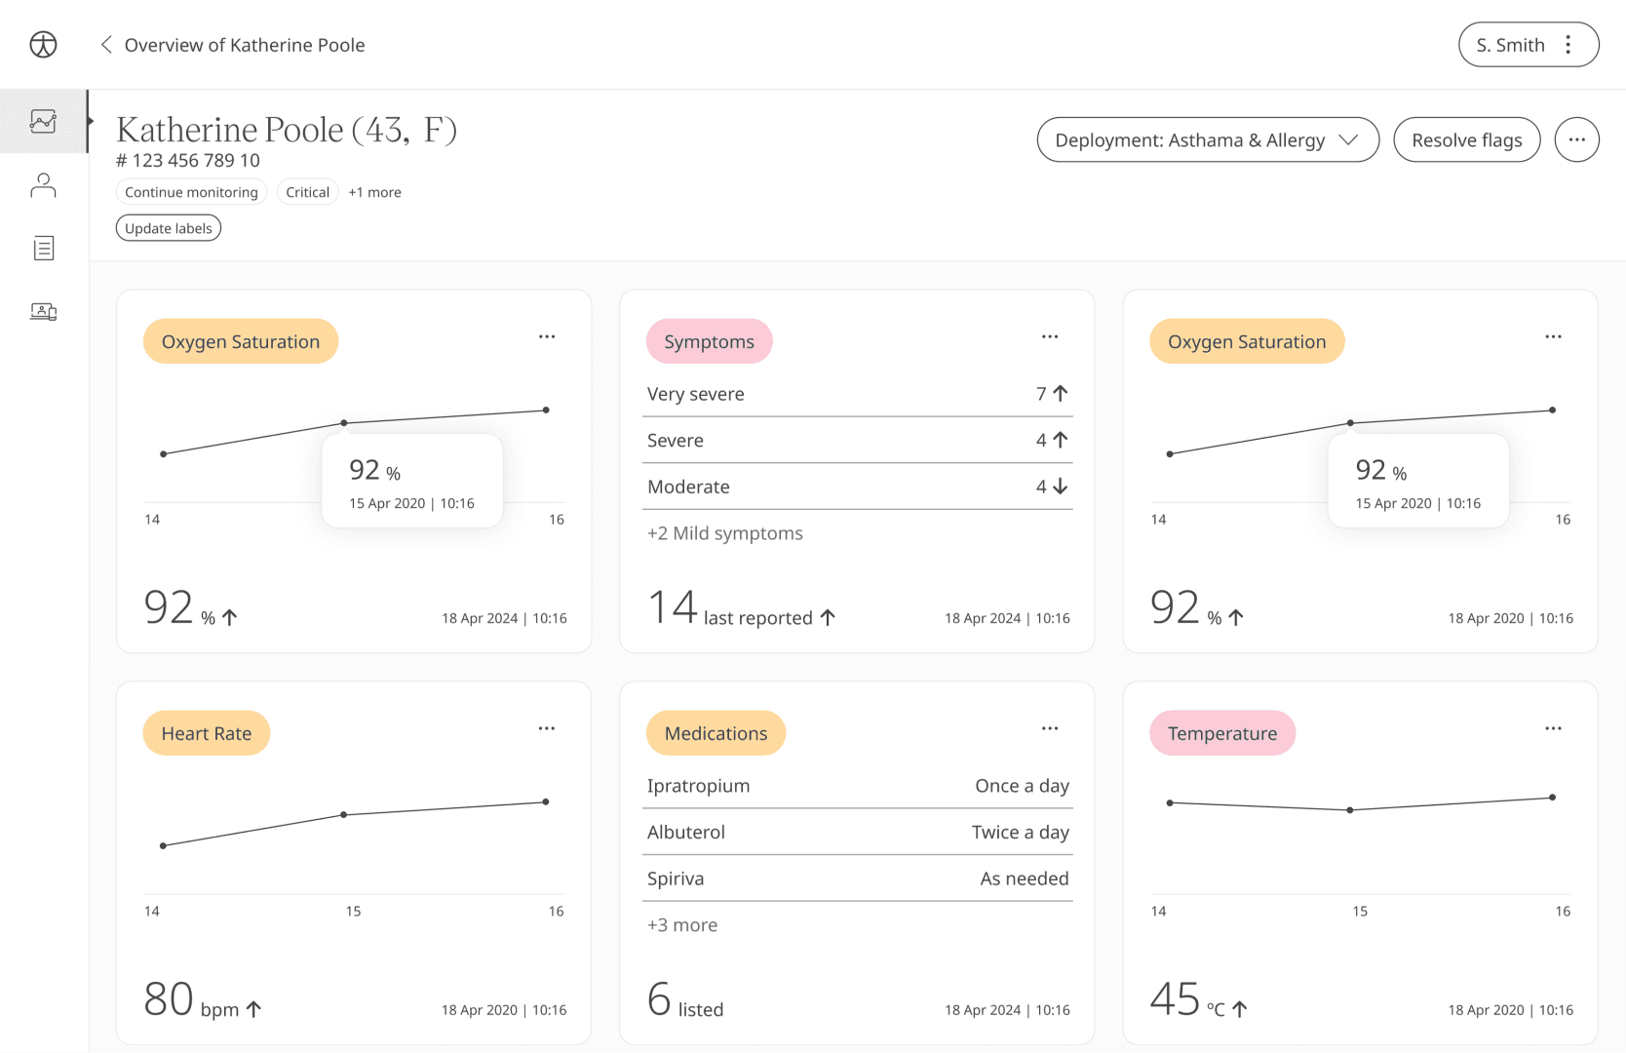Select the Critical label tag
The width and height of the screenshot is (1626, 1053).
click(x=307, y=192)
